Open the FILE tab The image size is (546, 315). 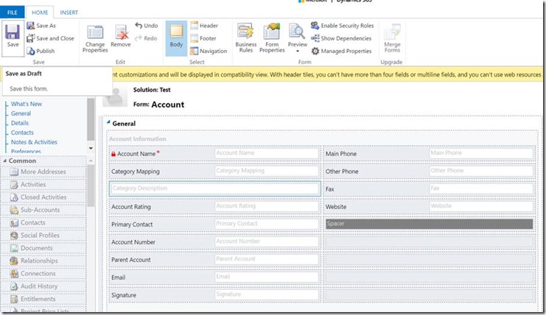click(x=13, y=13)
